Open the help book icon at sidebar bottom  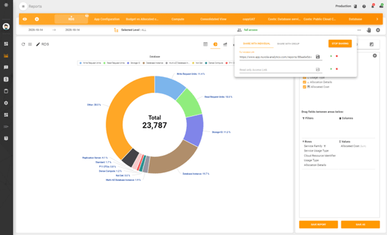[6, 138]
